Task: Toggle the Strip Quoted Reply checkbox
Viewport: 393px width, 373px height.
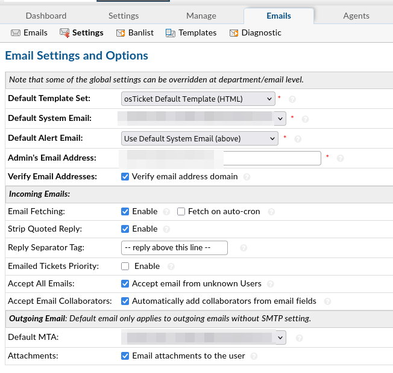Action: (x=125, y=229)
